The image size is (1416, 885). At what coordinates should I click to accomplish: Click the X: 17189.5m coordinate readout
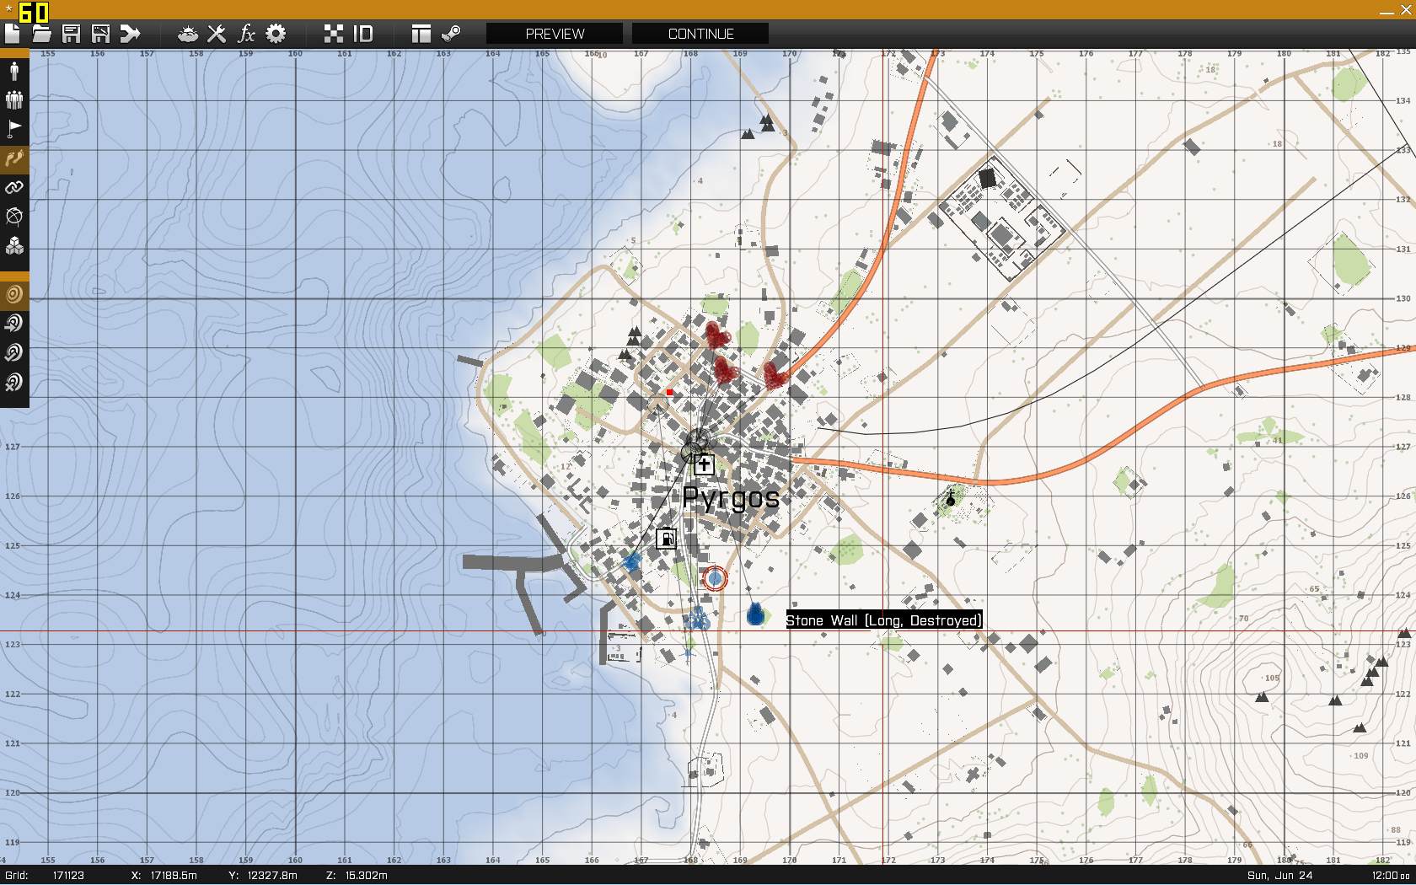[x=164, y=875]
